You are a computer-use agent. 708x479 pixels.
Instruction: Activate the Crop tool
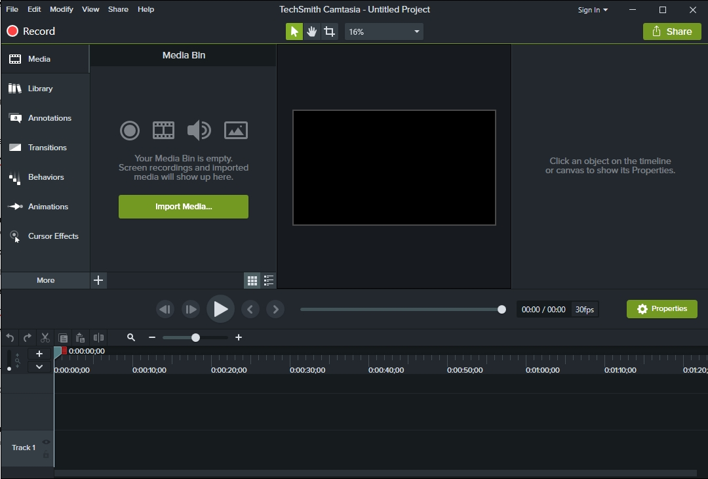[329, 31]
